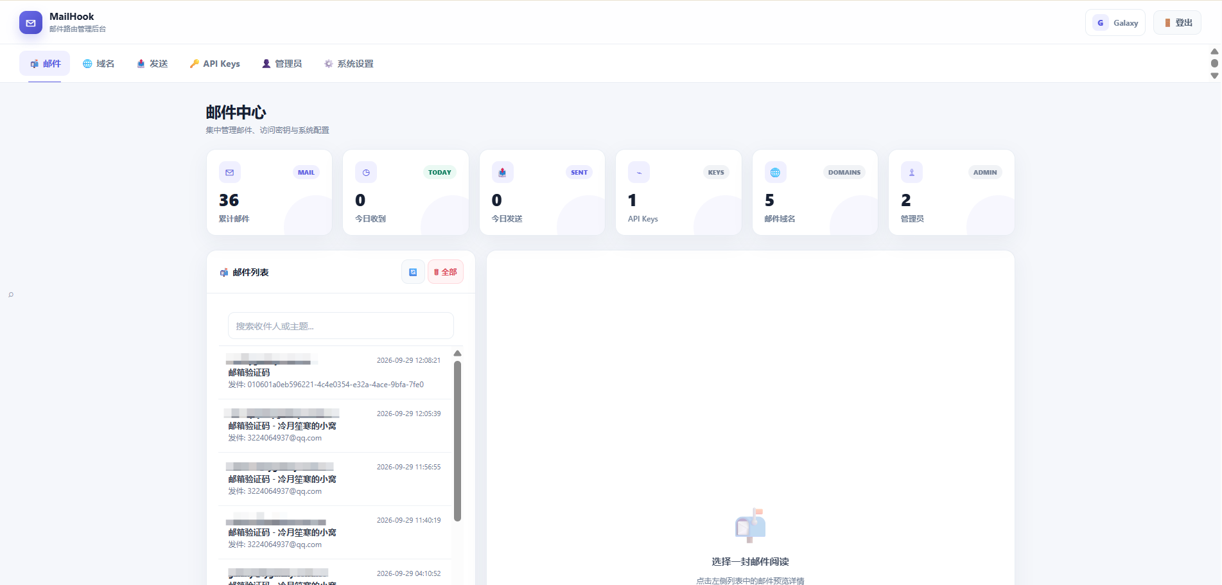
Task: Click the 邮件列表 panel heading icon
Action: point(224,273)
